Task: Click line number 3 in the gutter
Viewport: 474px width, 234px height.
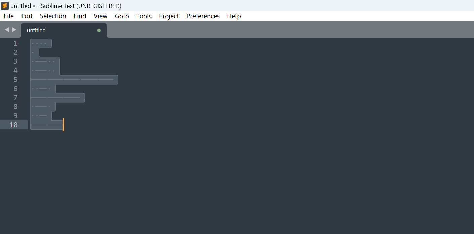Action: (15, 61)
